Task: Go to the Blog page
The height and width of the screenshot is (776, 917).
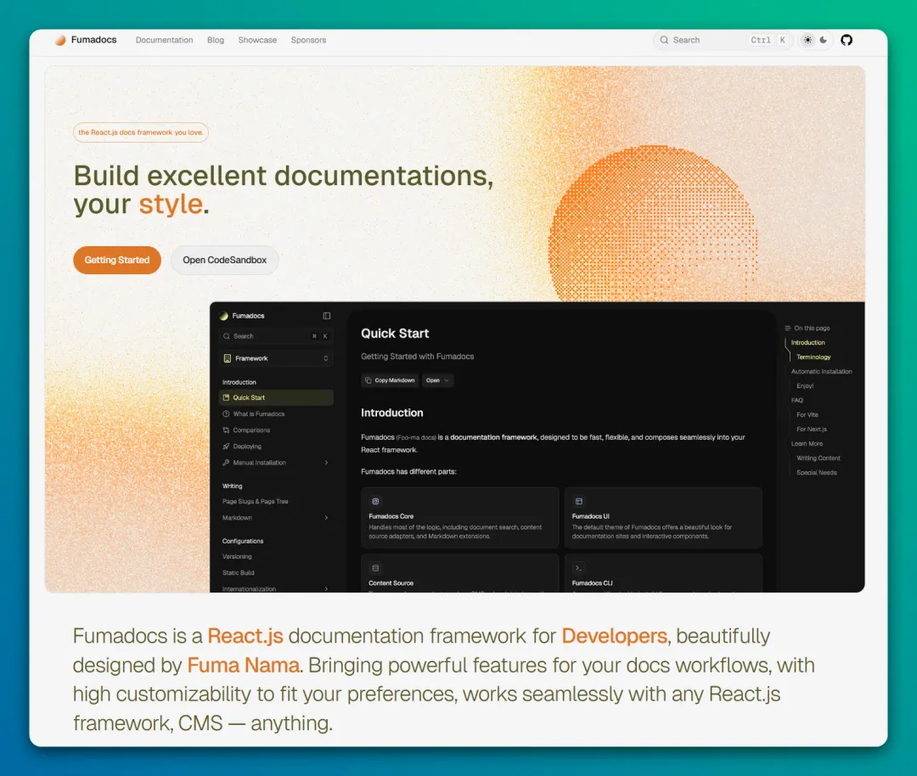Action: pyautogui.click(x=216, y=40)
